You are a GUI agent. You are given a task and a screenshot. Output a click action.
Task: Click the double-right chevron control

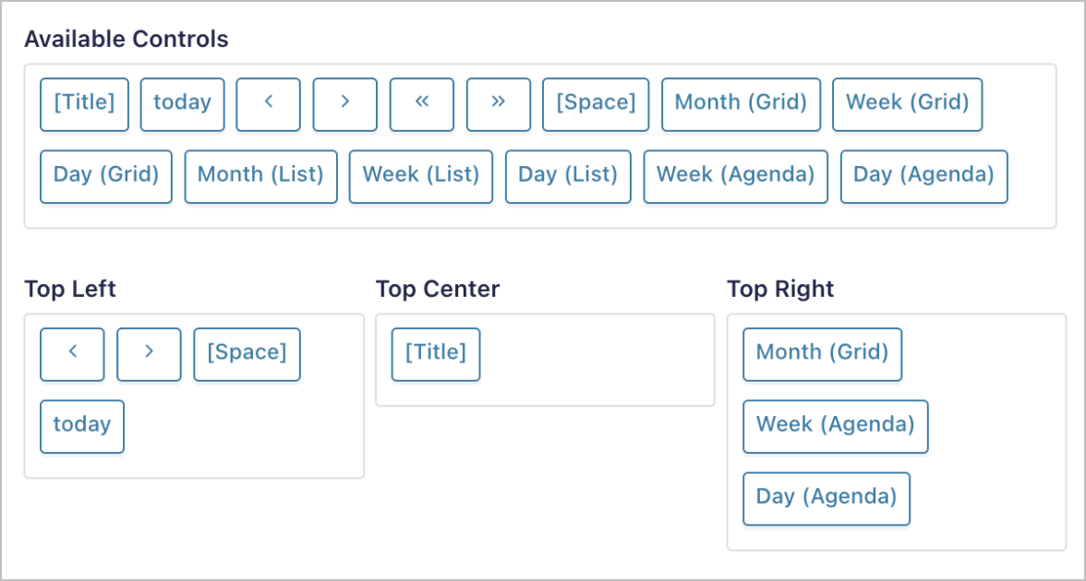point(498,104)
